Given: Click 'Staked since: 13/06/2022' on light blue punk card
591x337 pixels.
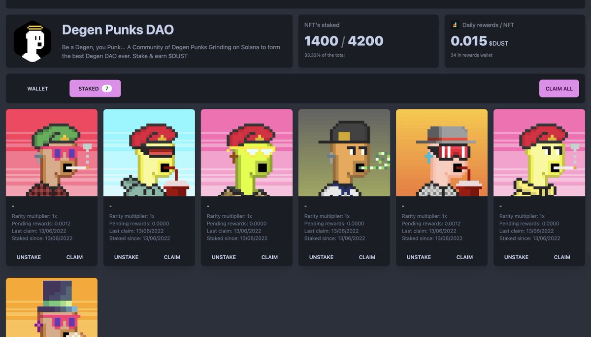Looking at the screenshot, I should (140, 238).
